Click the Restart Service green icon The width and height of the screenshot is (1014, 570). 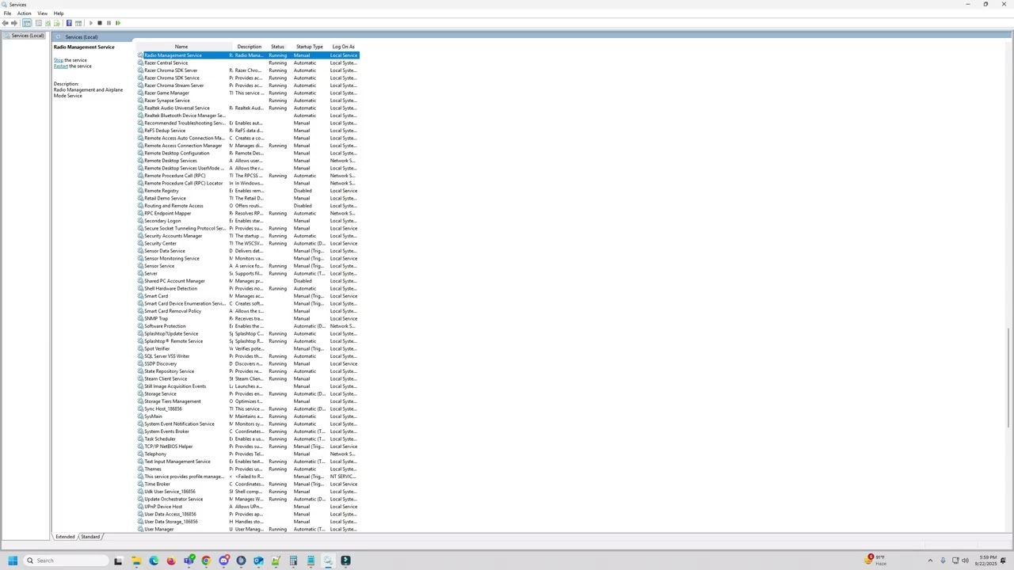point(118,23)
